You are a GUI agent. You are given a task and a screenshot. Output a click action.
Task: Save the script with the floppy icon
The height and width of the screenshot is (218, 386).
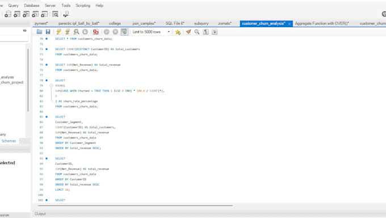(x=48, y=32)
